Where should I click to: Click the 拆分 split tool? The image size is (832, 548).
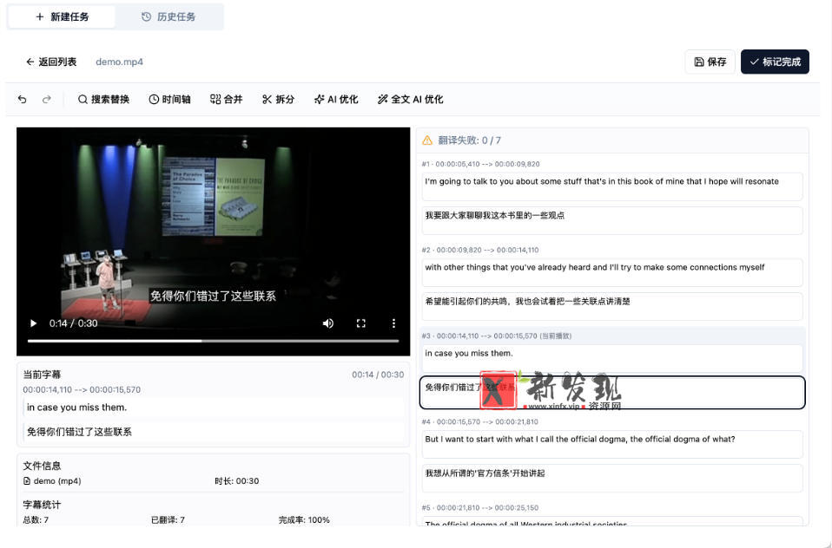coord(278,99)
